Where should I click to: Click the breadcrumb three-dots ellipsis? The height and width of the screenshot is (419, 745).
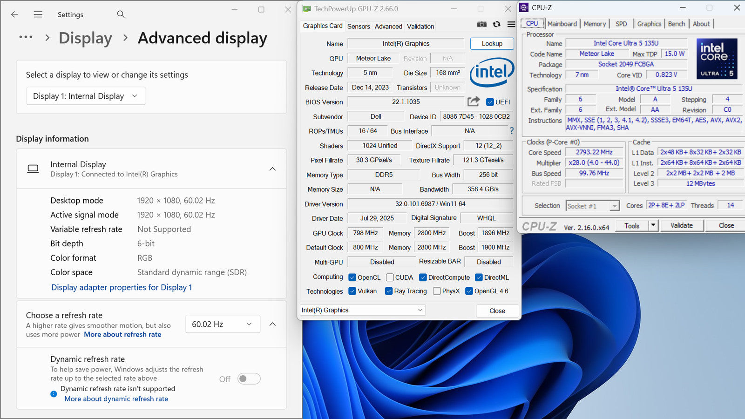tap(26, 37)
